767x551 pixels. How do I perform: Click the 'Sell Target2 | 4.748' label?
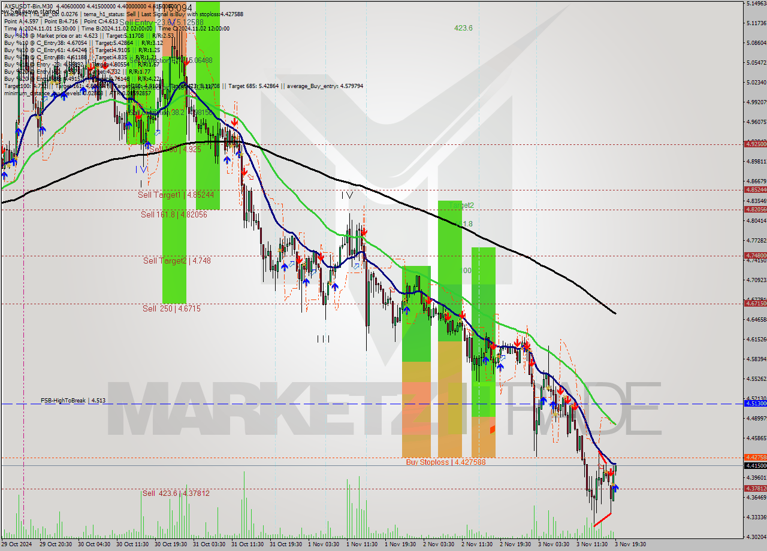[x=177, y=261]
